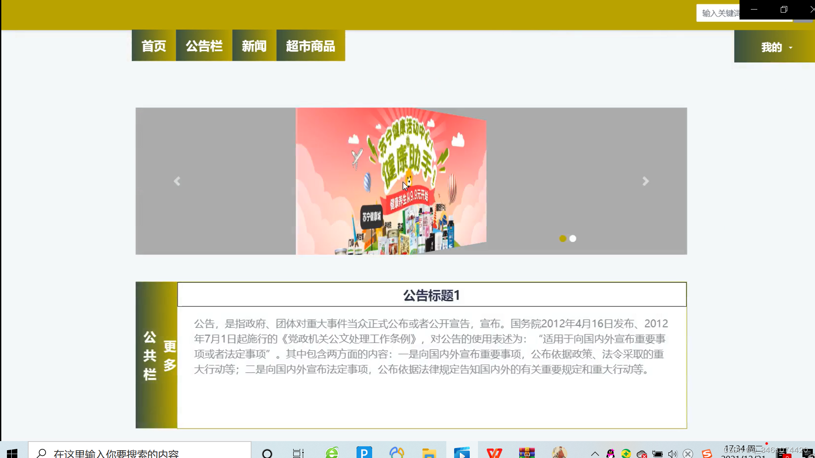Viewport: 815px width, 458px height.
Task: Restore down the browser window
Action: click(x=784, y=9)
